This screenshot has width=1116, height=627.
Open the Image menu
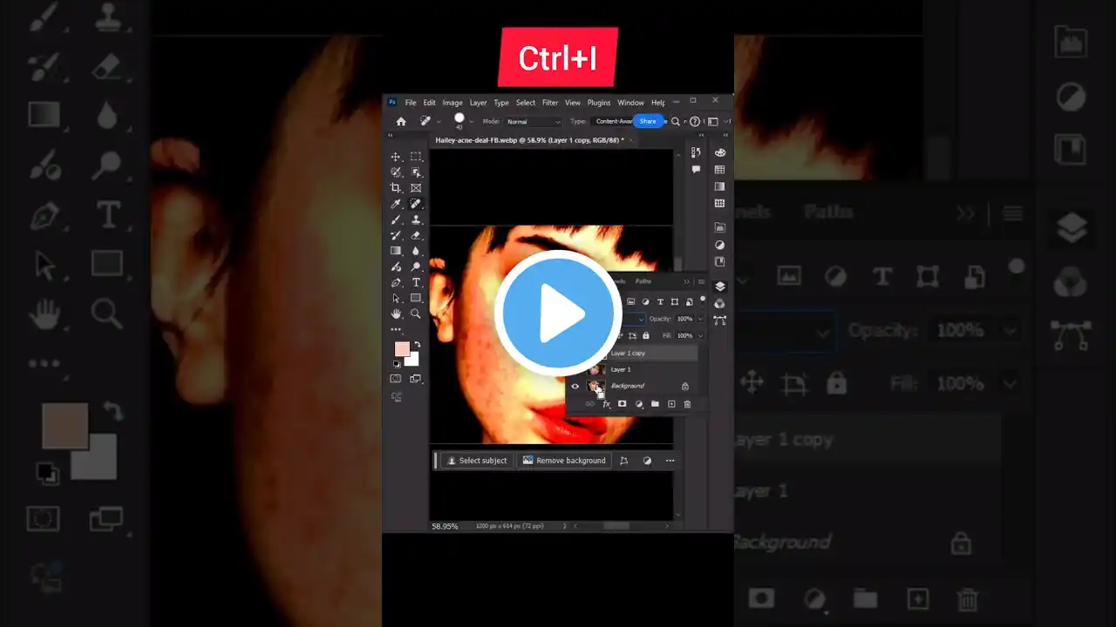point(453,103)
